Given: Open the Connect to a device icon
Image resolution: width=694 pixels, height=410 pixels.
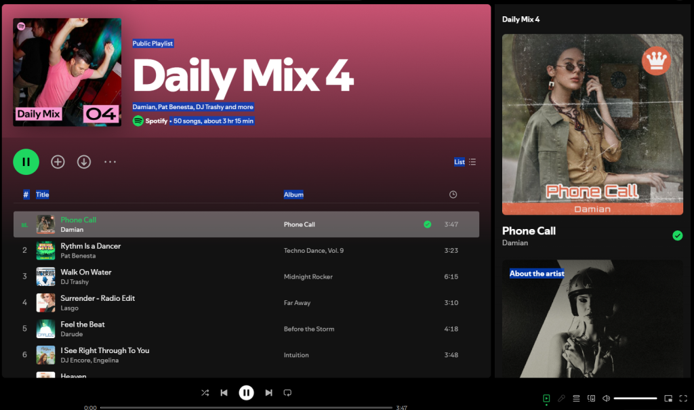Looking at the screenshot, I should [591, 398].
